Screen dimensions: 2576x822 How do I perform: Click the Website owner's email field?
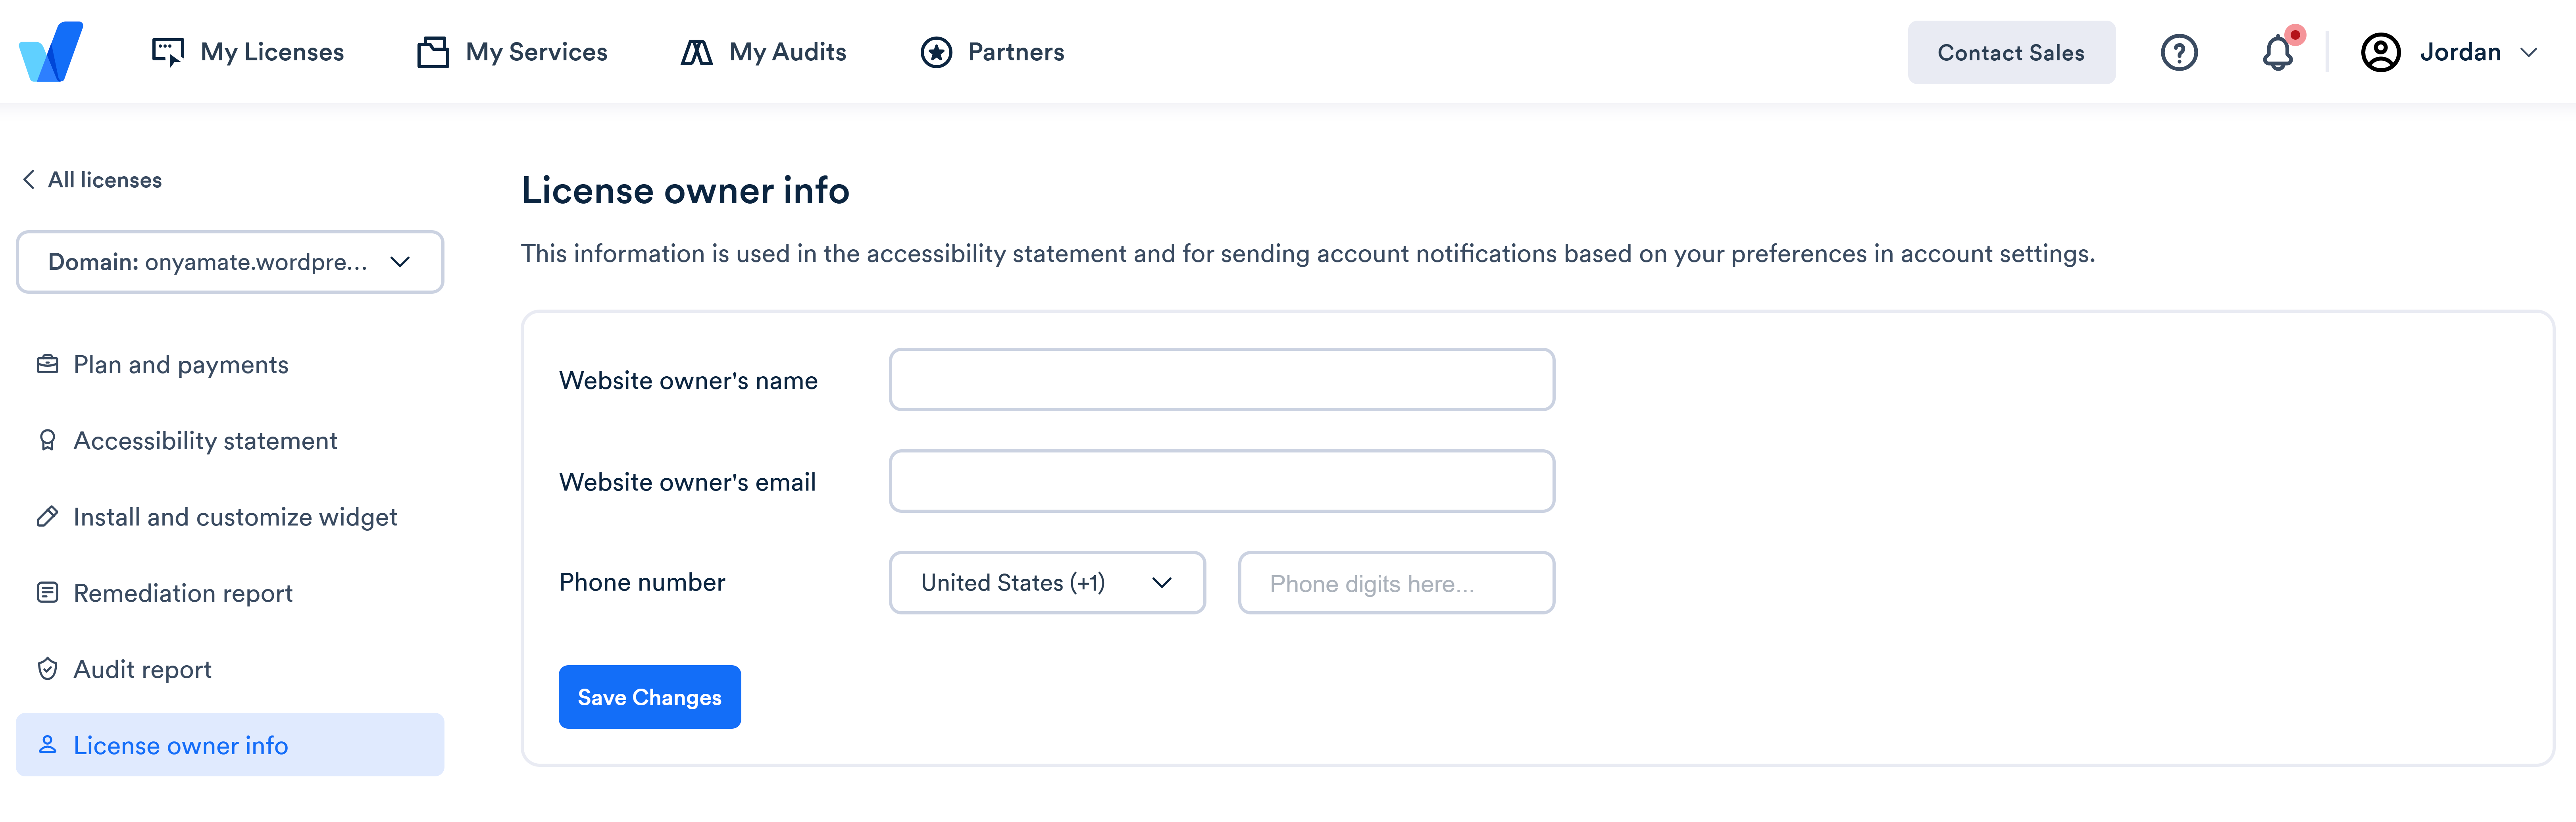point(1222,481)
